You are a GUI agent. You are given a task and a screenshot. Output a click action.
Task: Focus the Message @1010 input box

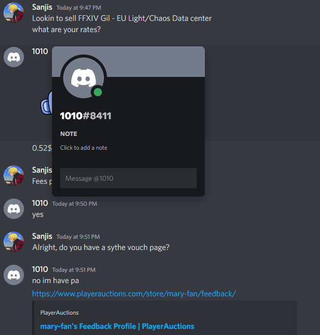click(x=128, y=178)
